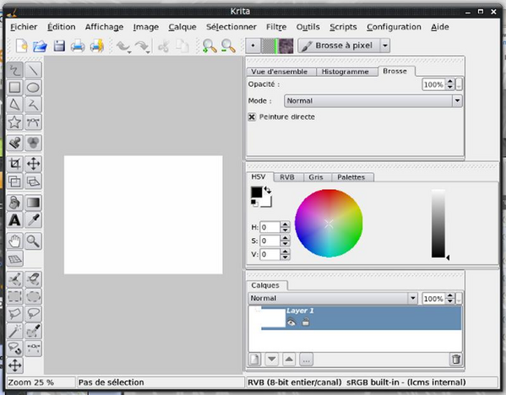506x395 pixels.
Task: Open the Filtre menu
Action: pyautogui.click(x=276, y=27)
